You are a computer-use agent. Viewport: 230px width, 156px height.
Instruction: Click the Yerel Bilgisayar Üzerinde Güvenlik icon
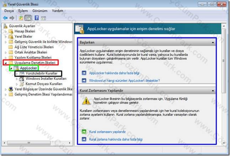point(11,89)
